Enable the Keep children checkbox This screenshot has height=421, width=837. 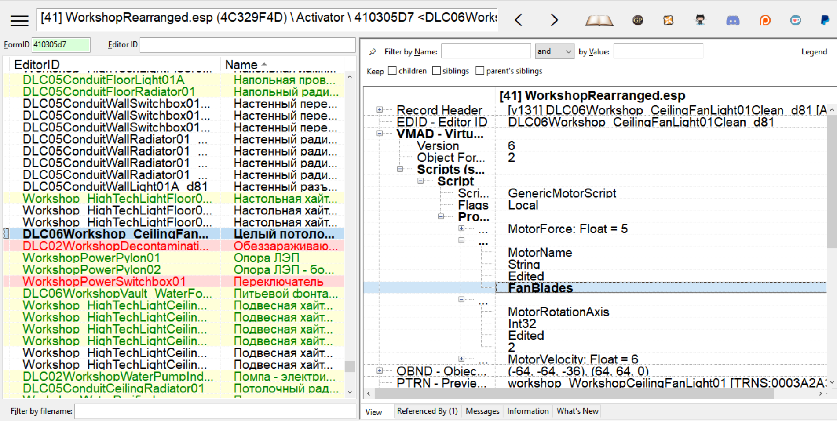coord(392,71)
